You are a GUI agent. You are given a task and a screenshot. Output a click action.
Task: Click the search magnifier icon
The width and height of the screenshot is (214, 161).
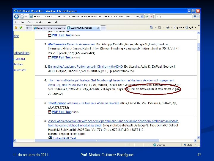point(195,17)
